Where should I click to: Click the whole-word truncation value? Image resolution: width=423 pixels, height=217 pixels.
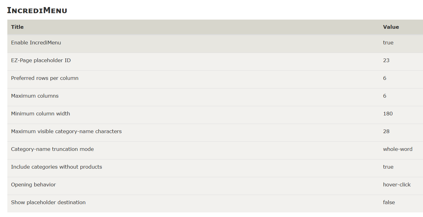coord(398,149)
